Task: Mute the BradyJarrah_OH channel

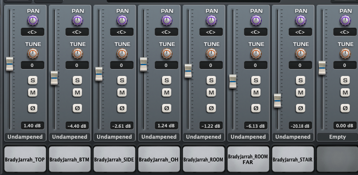Action: pos(166,93)
